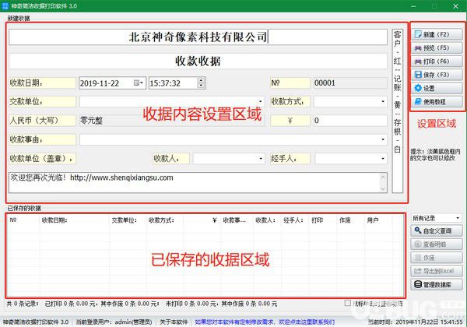
Task: Click the amount field showing 0
Action: point(350,121)
